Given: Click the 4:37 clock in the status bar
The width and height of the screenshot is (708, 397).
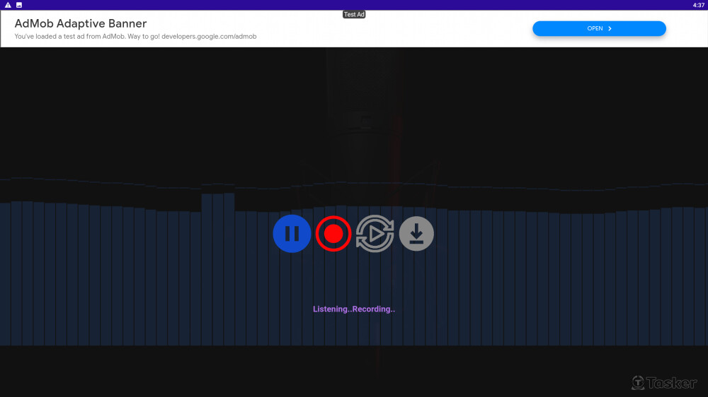Looking at the screenshot, I should 698,5.
